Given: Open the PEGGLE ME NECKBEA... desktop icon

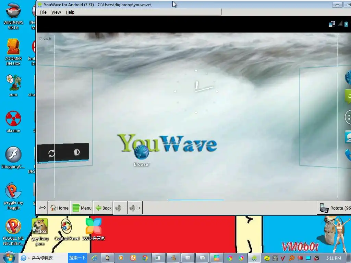Looking at the screenshot, I should (13, 232).
